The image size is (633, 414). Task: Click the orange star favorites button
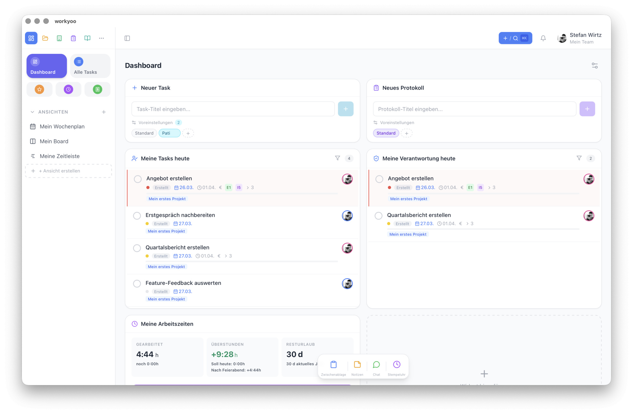point(39,90)
